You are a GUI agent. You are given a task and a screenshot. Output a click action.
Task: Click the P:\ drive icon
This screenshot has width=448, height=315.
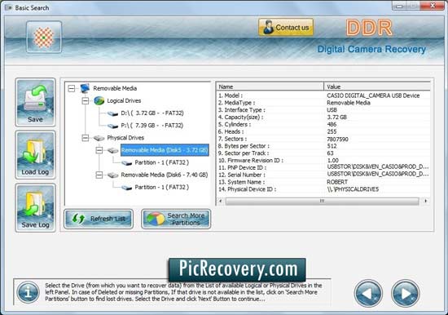[112, 126]
